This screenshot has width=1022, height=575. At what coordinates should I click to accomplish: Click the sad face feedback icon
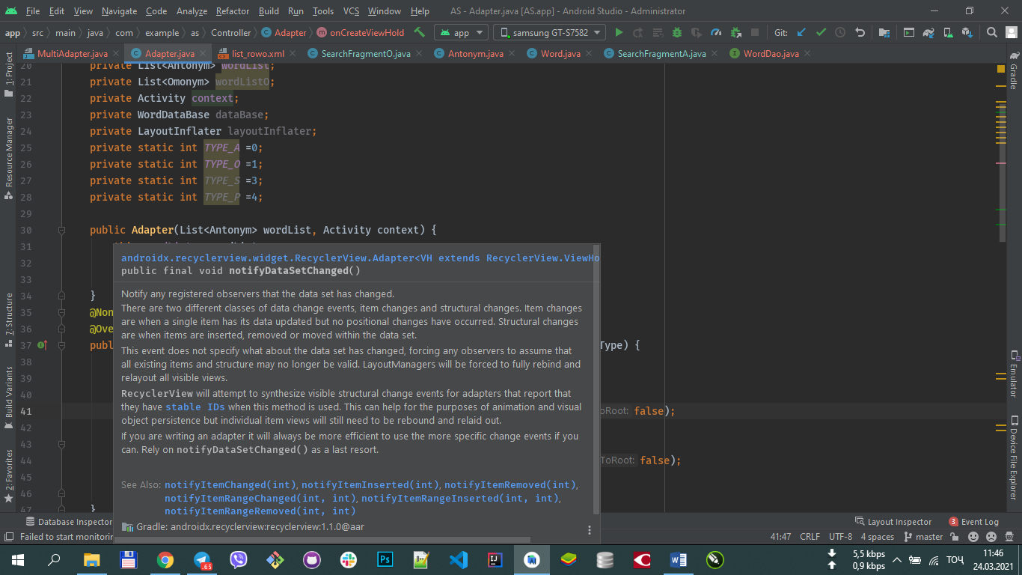pos(991,537)
